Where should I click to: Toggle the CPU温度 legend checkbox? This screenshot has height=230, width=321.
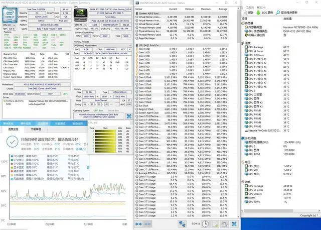point(12,156)
